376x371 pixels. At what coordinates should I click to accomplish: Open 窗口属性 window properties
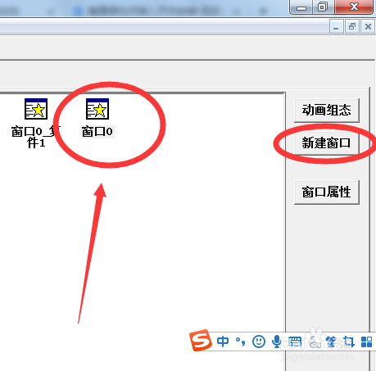pos(327,192)
